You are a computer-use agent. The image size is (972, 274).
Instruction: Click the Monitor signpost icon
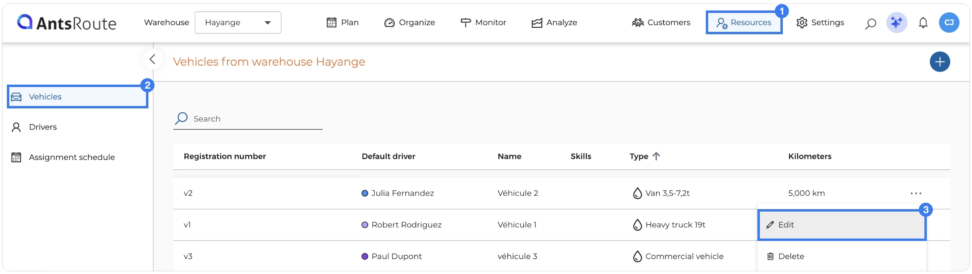tap(465, 23)
